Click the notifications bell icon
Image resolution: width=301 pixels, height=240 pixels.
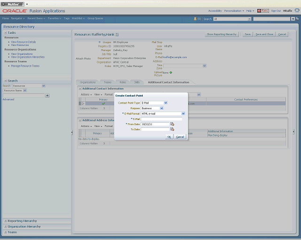[x=195, y=19]
